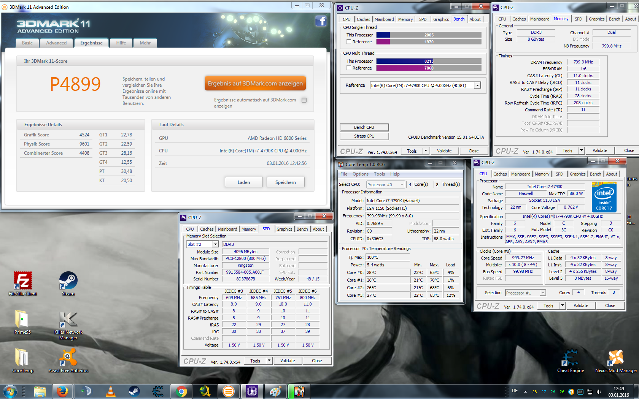The image size is (639, 399).
Task: Open the Hilfe tab in 3DMark 11
Action: click(x=121, y=43)
